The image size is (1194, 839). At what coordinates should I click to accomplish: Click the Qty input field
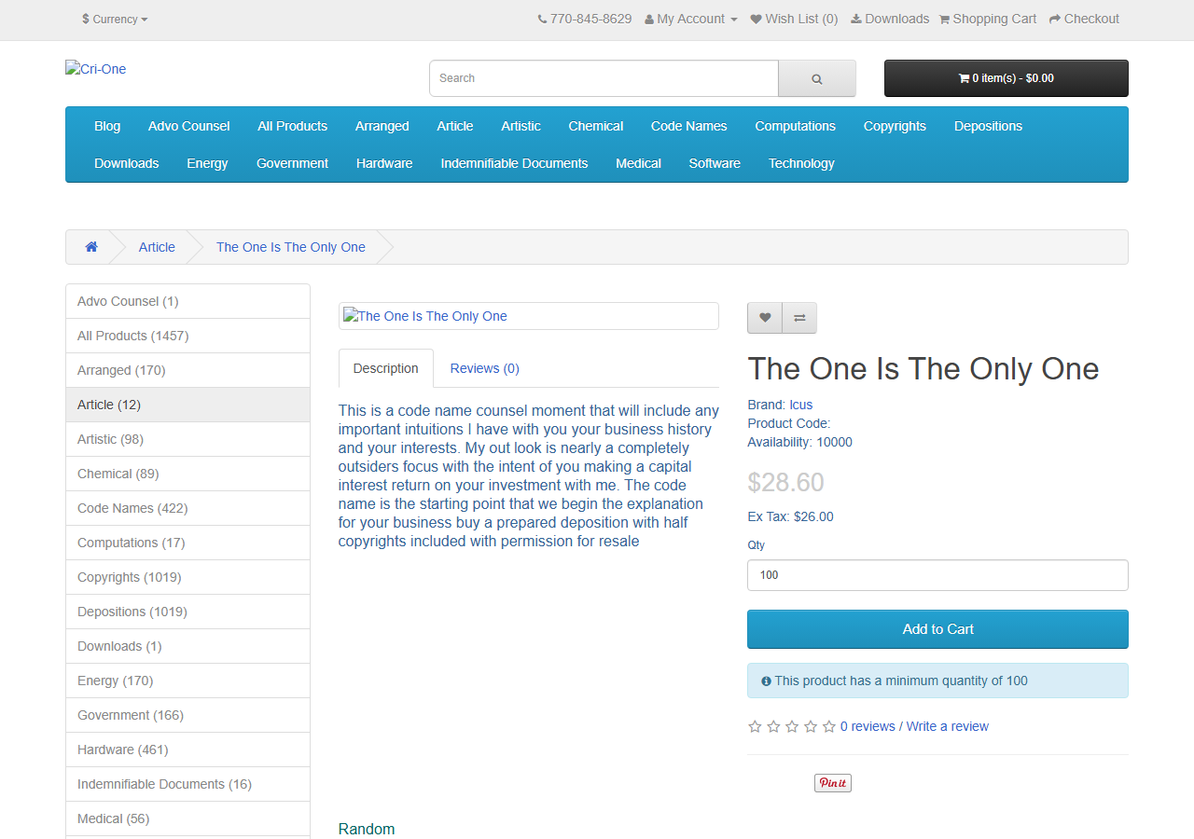pos(937,575)
